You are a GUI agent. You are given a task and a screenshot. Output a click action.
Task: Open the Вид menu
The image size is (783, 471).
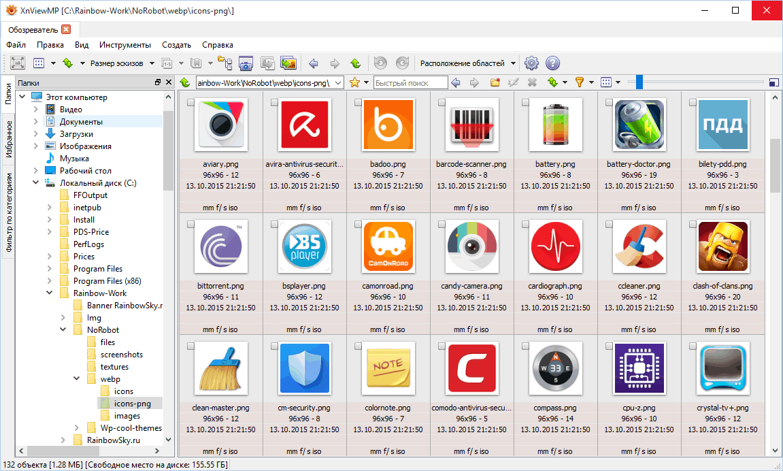82,45
